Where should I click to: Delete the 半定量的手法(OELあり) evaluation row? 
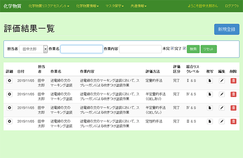pos(233,94)
